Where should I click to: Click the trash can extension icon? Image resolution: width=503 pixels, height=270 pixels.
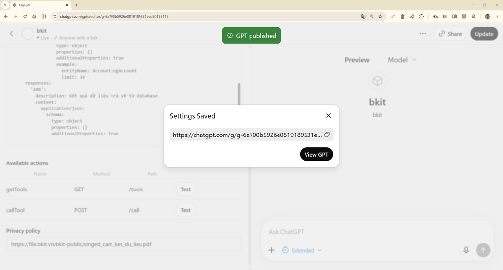pos(403,16)
